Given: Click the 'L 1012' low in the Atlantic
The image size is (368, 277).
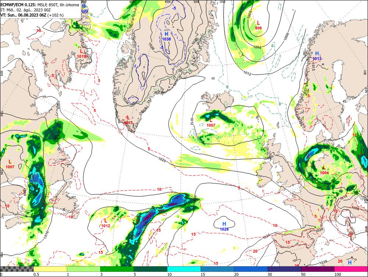Looking at the screenshot, I should [106, 223].
